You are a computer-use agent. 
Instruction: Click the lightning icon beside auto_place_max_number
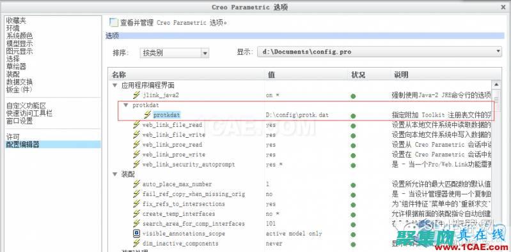137,184
